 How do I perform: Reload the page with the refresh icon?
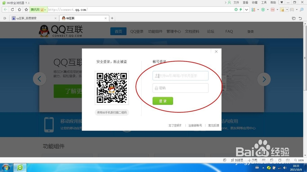coord(12,9)
